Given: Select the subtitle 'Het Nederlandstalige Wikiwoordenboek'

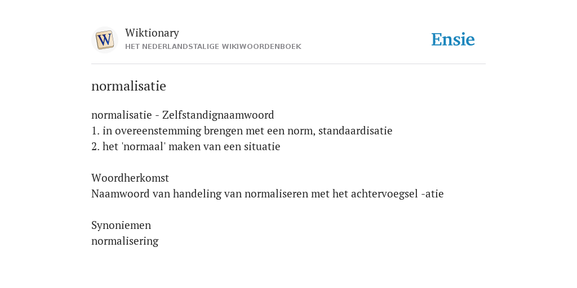Looking at the screenshot, I should 213,47.
